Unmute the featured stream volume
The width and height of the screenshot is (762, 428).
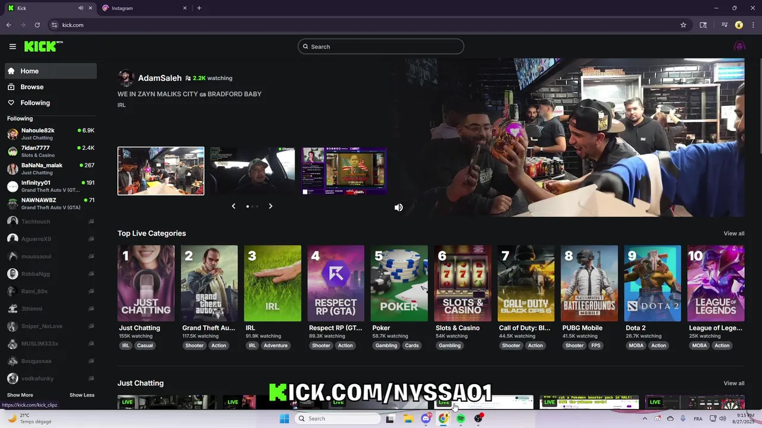pos(398,207)
